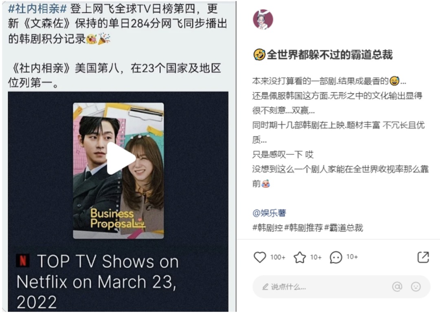The width and height of the screenshot is (440, 315).
Task: Click the #韩剧控 hashtag
Action: point(268,227)
